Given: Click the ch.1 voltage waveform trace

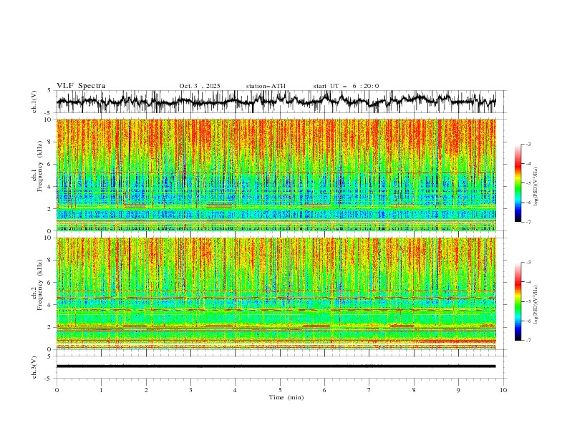Looking at the screenshot, I should coord(276,102).
